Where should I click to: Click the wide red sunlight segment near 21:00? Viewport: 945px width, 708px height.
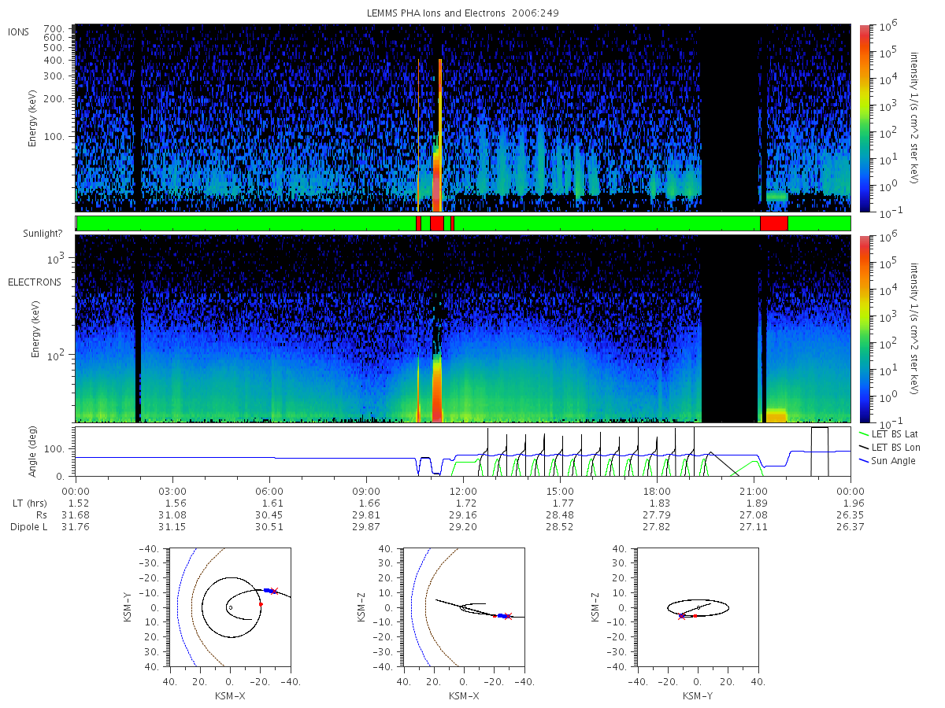pos(773,223)
